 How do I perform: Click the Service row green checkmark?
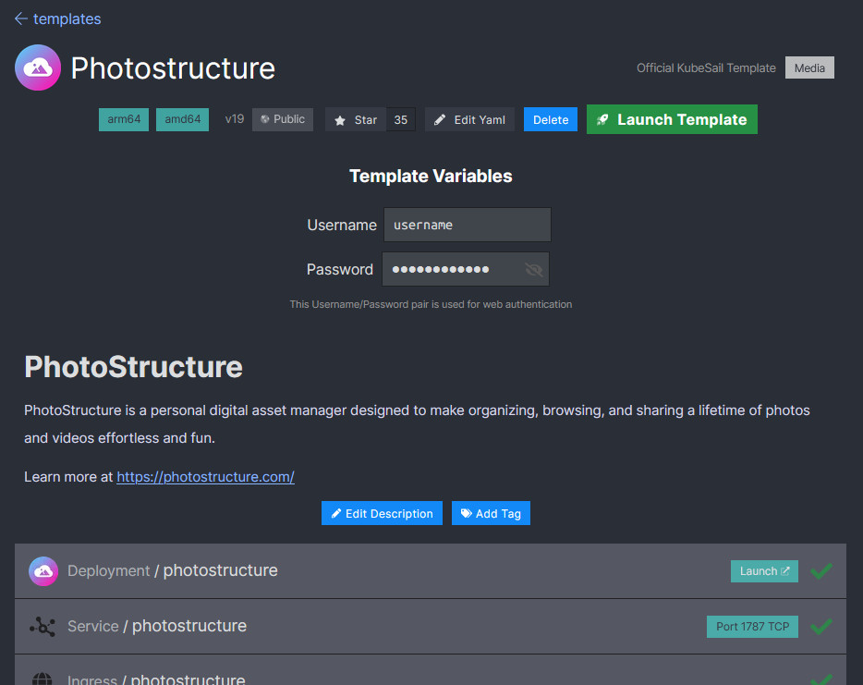coord(821,627)
